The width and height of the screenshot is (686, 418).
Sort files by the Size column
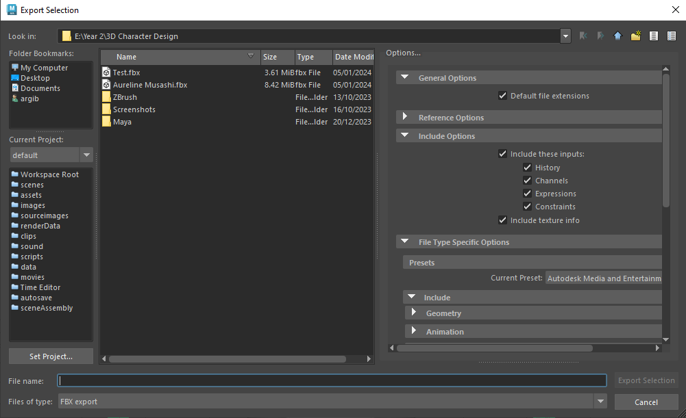point(270,57)
